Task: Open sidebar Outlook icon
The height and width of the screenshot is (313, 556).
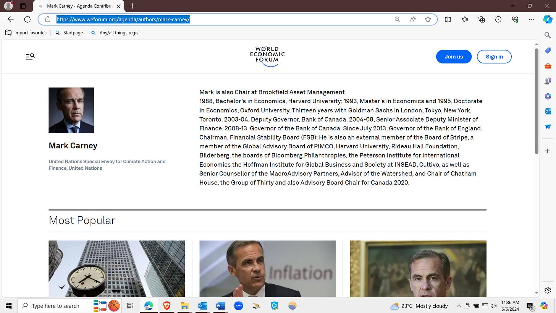Action: [x=548, y=111]
